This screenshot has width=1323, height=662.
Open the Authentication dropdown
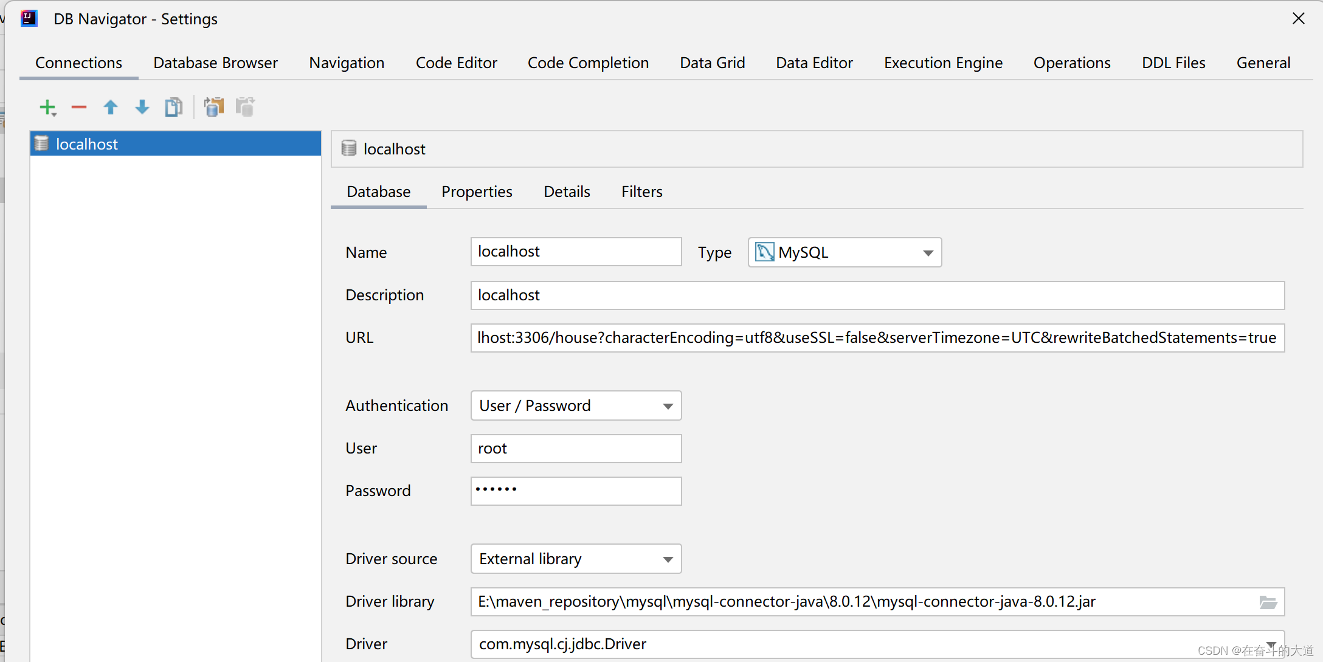668,405
